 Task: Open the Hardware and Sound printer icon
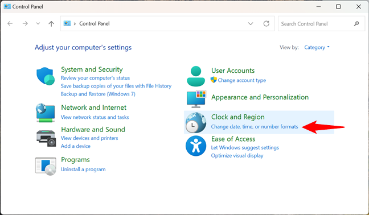(x=46, y=138)
